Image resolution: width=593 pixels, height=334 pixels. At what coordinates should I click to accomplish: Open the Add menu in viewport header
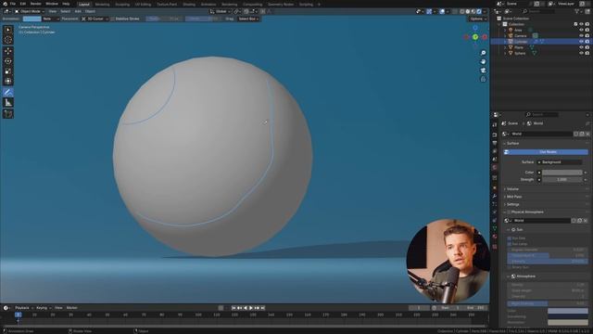click(x=78, y=11)
